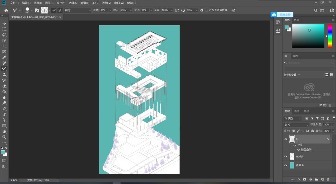Create new adjustment layer icon
The image size is (336, 184).
coord(311,180)
